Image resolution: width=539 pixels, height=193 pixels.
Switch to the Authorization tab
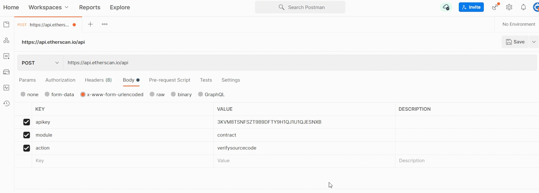point(60,80)
